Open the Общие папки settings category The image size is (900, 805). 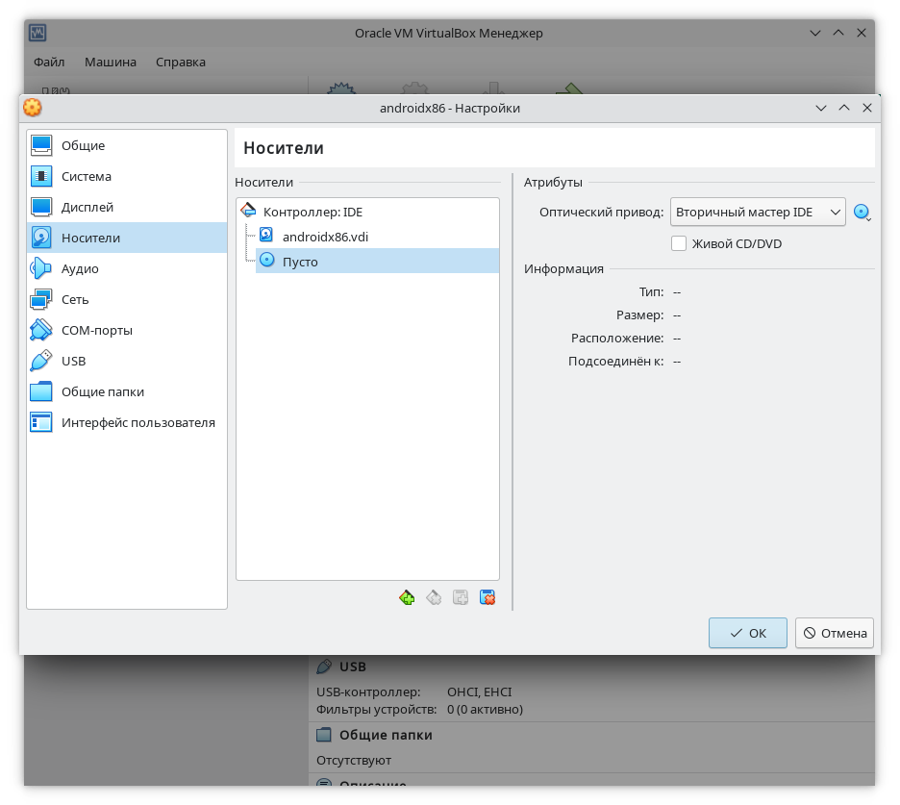point(103,391)
